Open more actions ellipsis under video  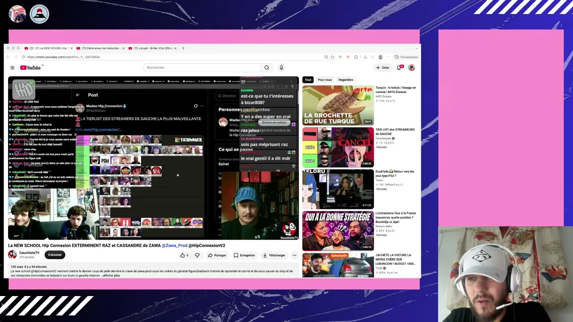pos(294,255)
